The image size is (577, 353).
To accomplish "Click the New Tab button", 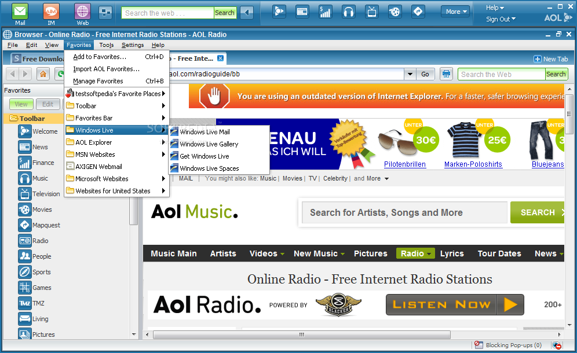I will tap(551, 59).
